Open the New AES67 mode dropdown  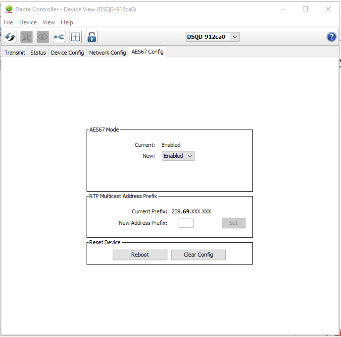coord(178,156)
